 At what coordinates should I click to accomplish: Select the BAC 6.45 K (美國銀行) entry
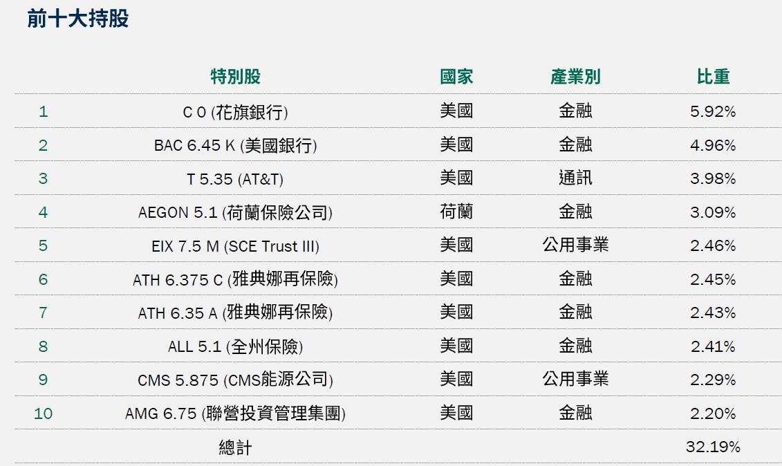coord(235,145)
